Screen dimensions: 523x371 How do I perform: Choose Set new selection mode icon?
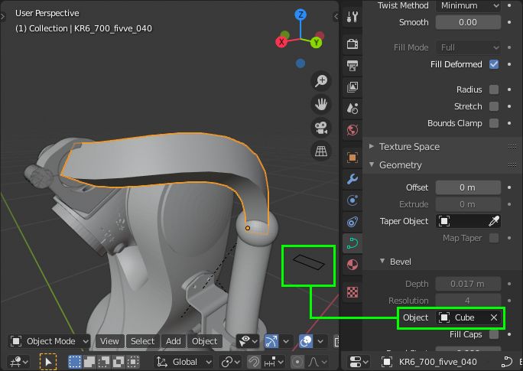75,362
